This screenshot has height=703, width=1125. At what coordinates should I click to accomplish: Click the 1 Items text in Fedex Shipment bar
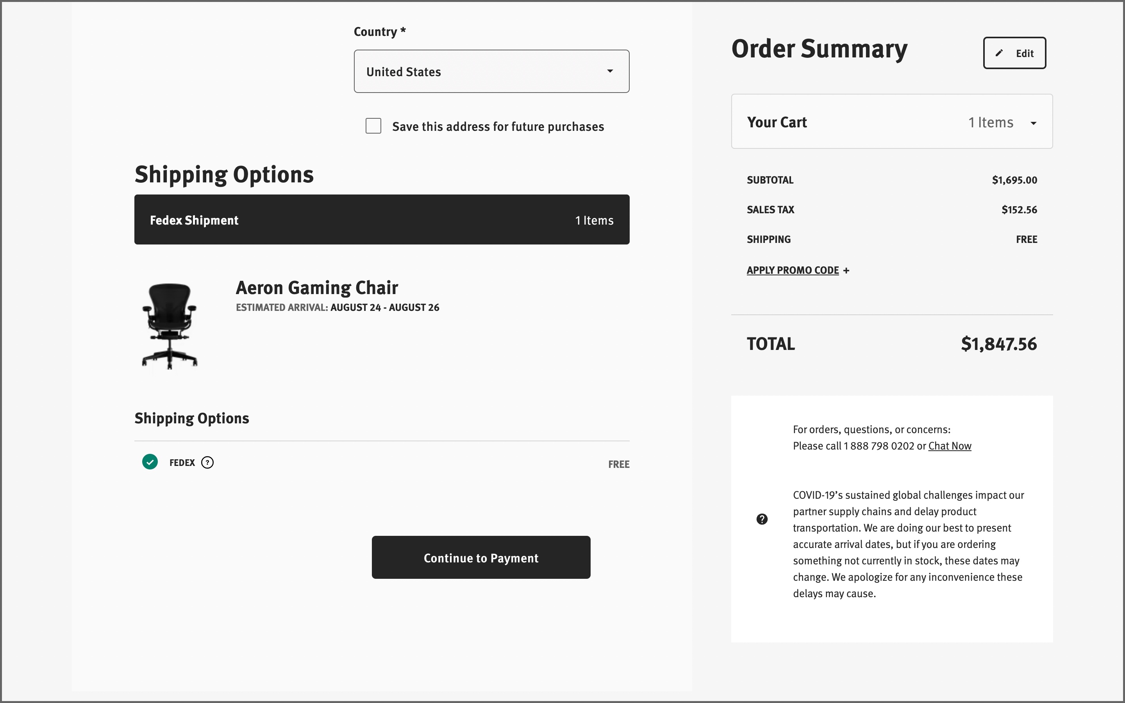(x=594, y=220)
